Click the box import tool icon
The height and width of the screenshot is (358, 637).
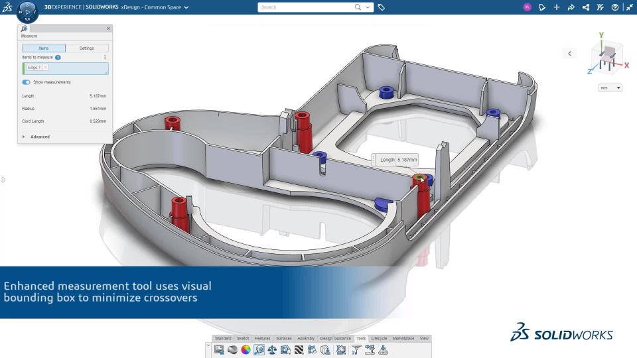(325, 349)
